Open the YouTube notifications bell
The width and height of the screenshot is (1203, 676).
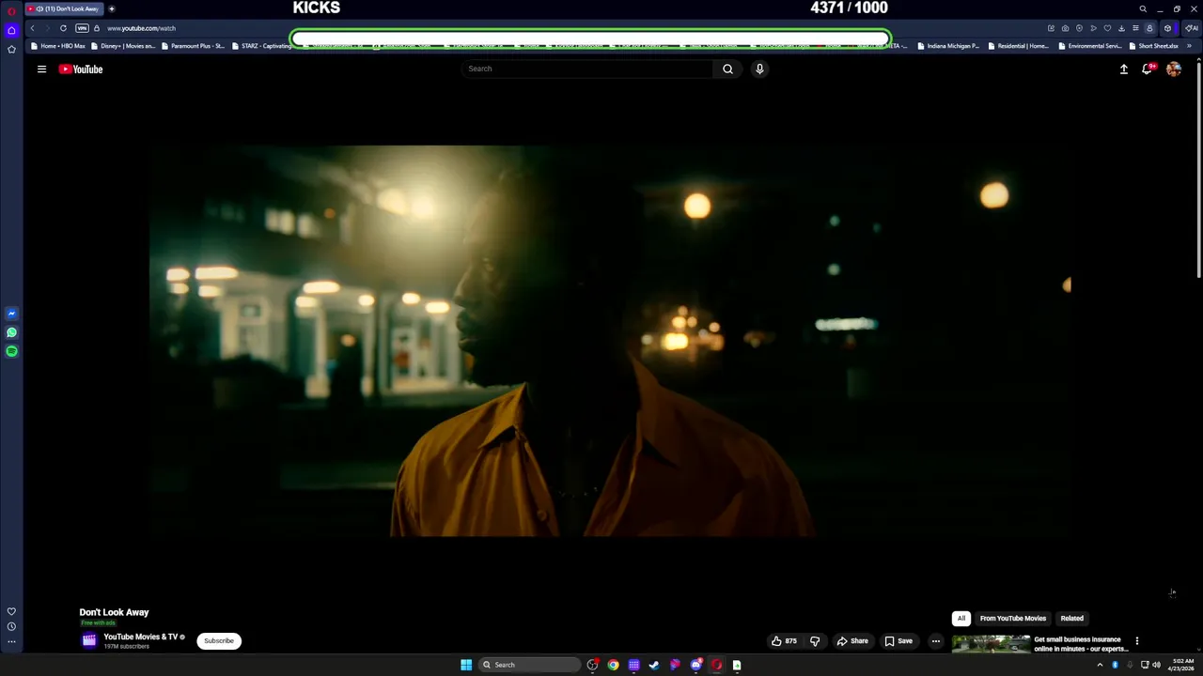[x=1148, y=69]
